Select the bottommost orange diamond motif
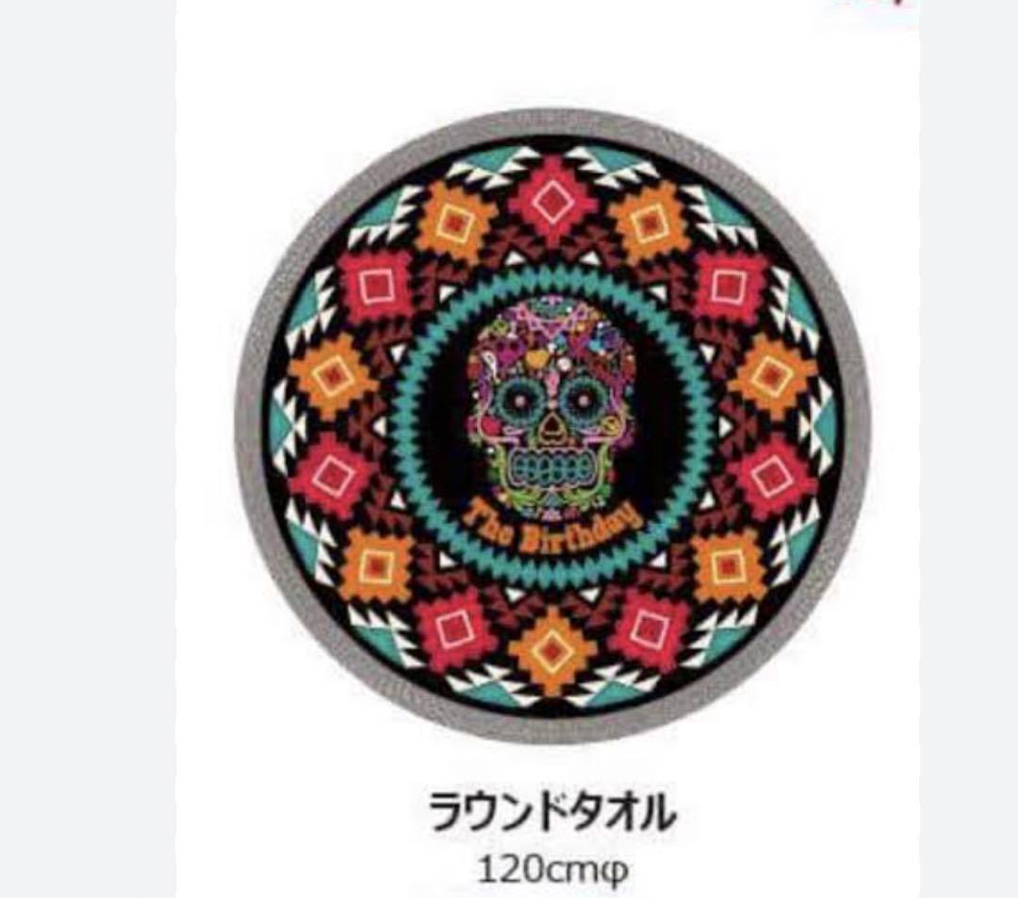Viewport: 1018px width, 898px height. pyautogui.click(x=552, y=651)
